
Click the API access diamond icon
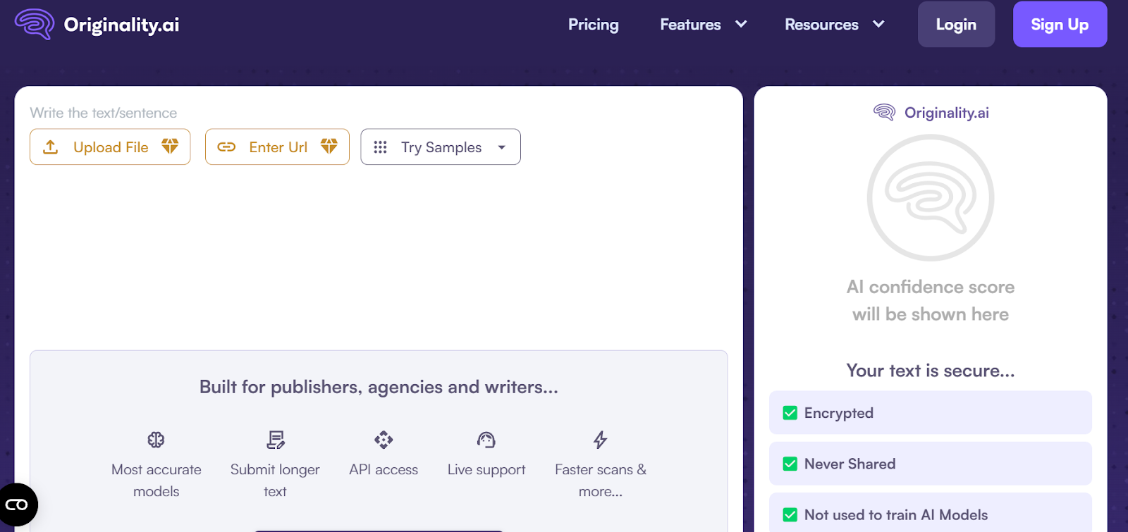384,440
